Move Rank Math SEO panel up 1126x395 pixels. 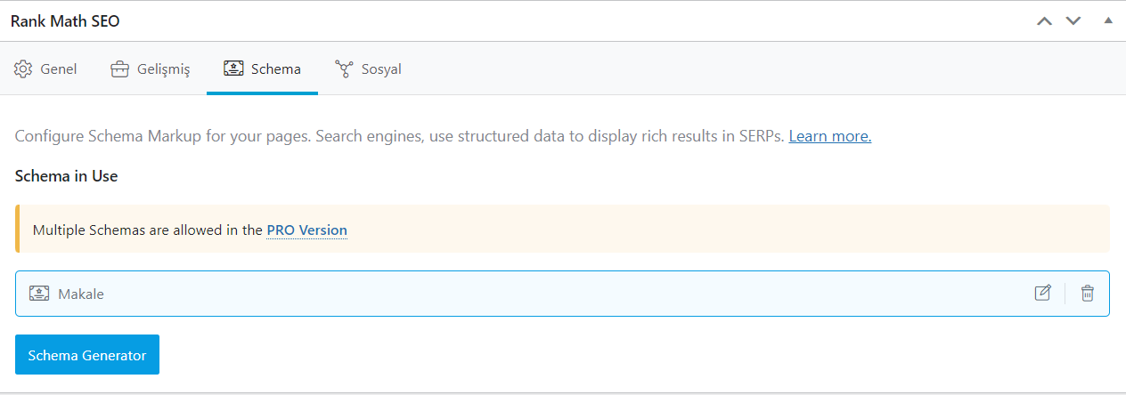1045,20
